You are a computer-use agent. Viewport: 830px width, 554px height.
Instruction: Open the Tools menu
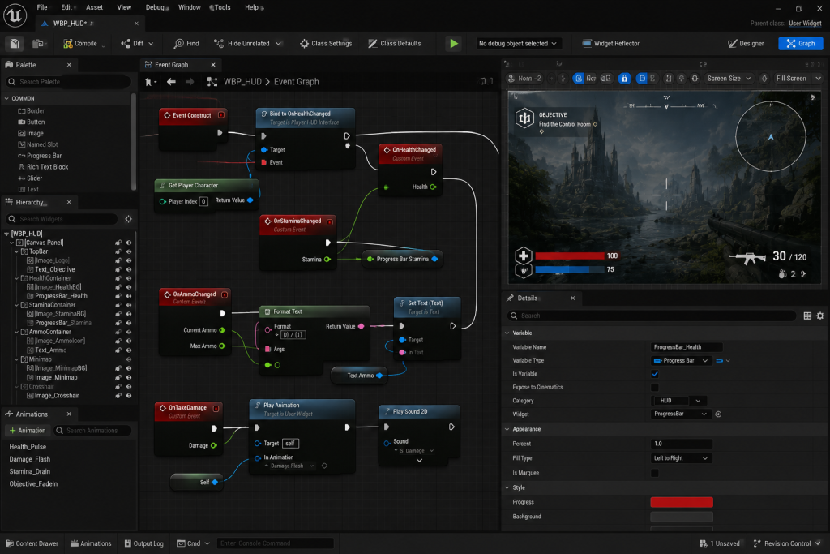tap(222, 7)
